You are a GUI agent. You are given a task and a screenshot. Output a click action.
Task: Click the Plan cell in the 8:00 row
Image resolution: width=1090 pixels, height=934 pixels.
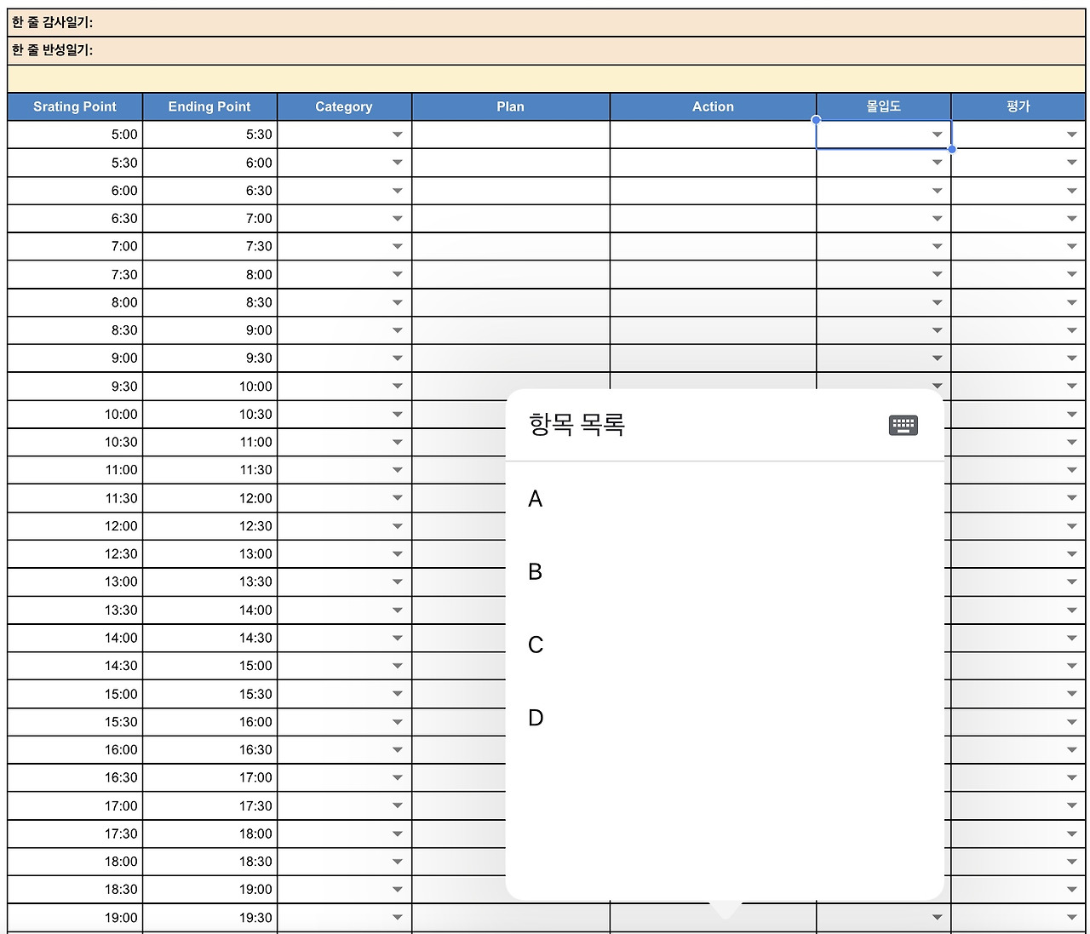tap(511, 302)
